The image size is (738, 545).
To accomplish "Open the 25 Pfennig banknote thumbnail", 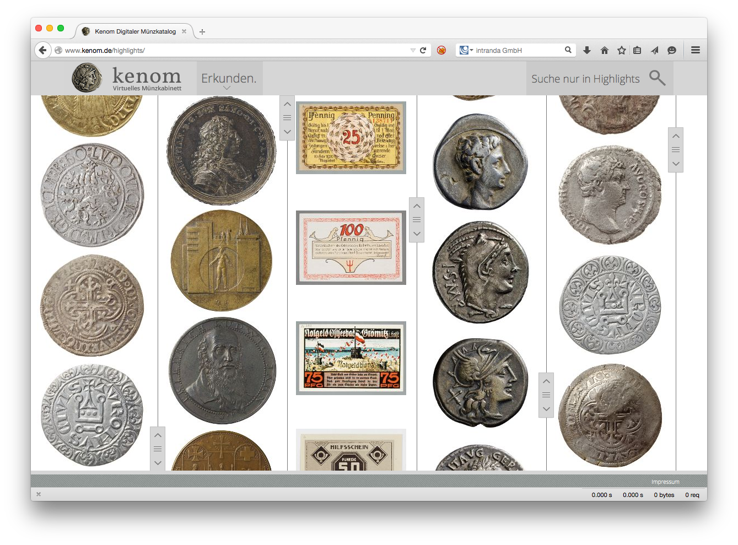I will [351, 138].
